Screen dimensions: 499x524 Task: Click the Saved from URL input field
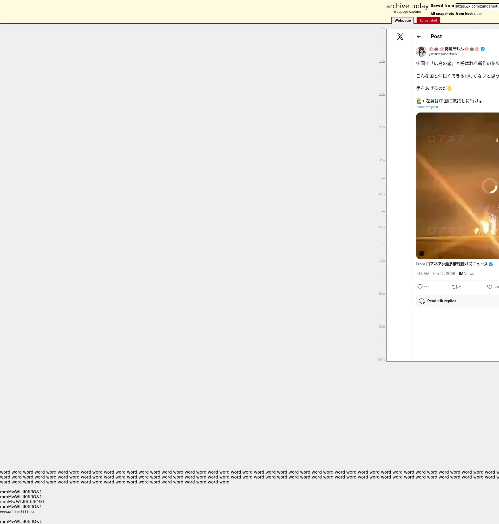pyautogui.click(x=477, y=6)
